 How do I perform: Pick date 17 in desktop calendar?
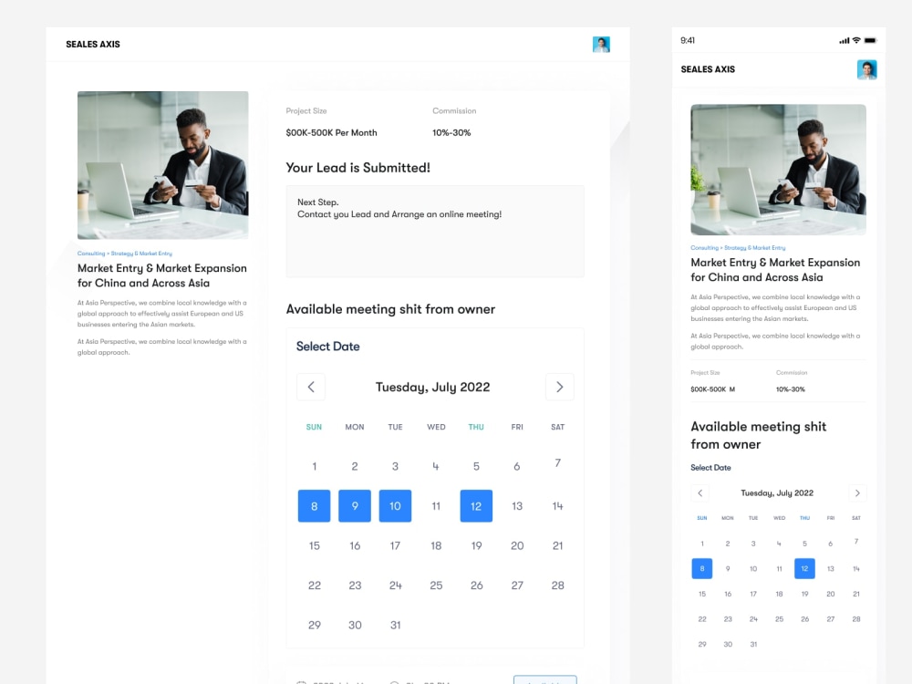(x=395, y=545)
